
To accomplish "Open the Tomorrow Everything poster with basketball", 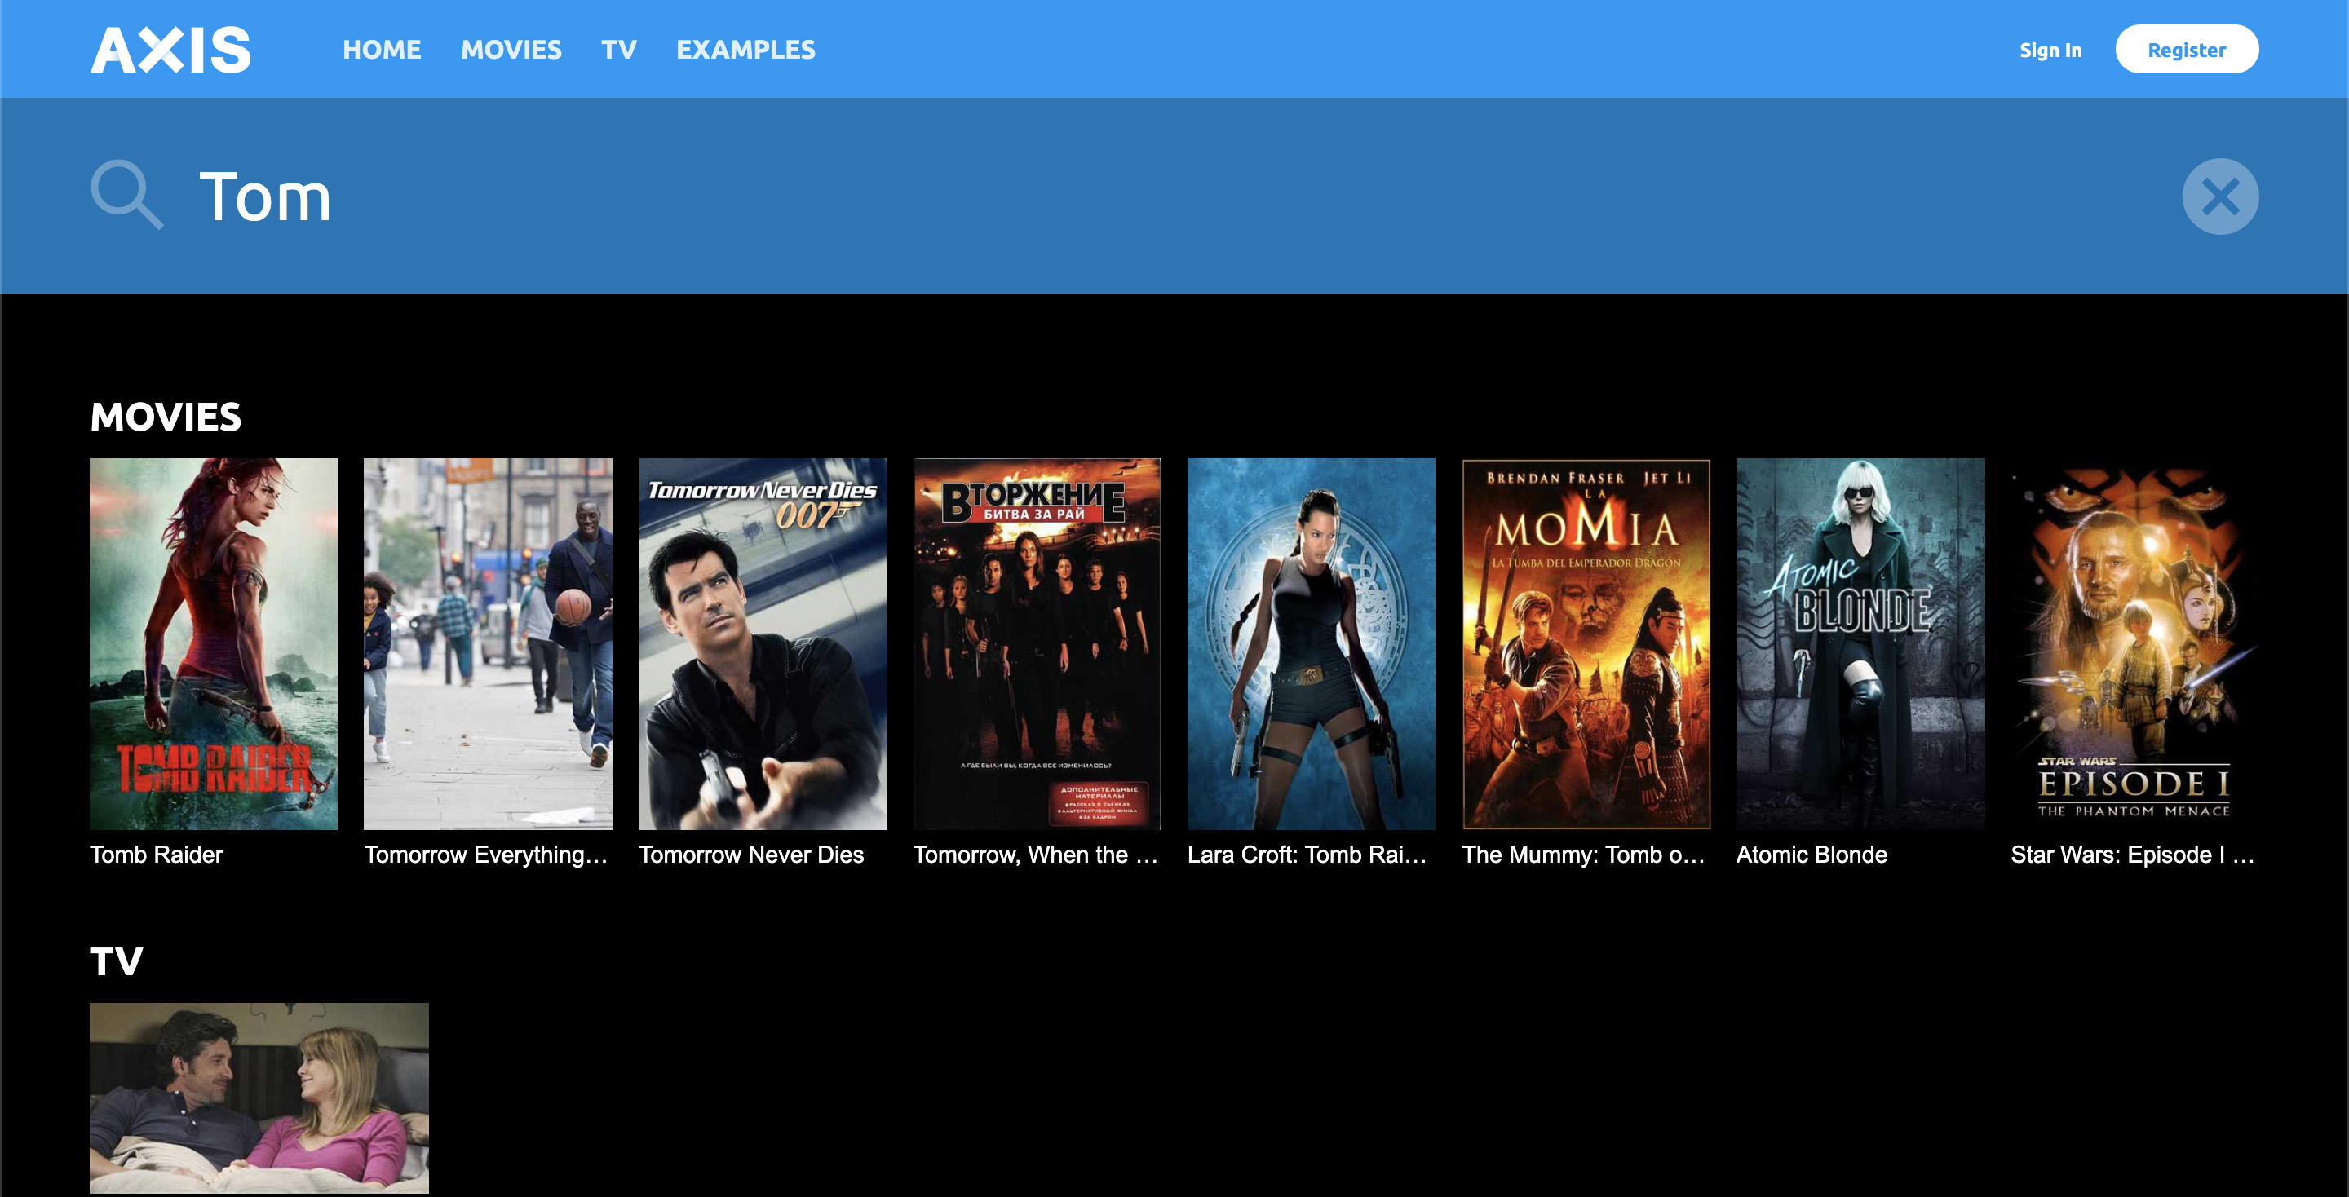I will click(488, 643).
